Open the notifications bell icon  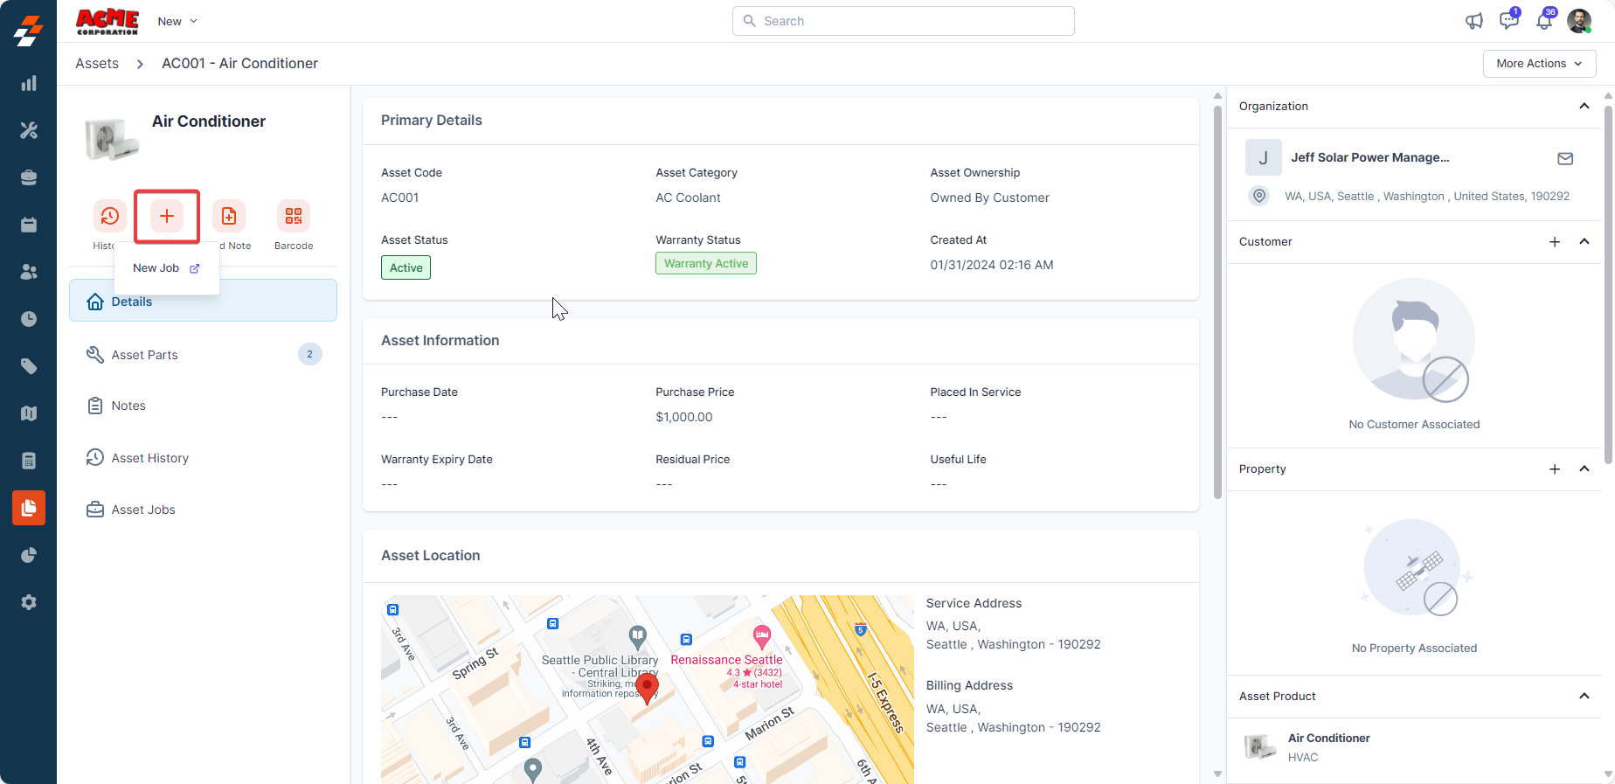pos(1544,21)
